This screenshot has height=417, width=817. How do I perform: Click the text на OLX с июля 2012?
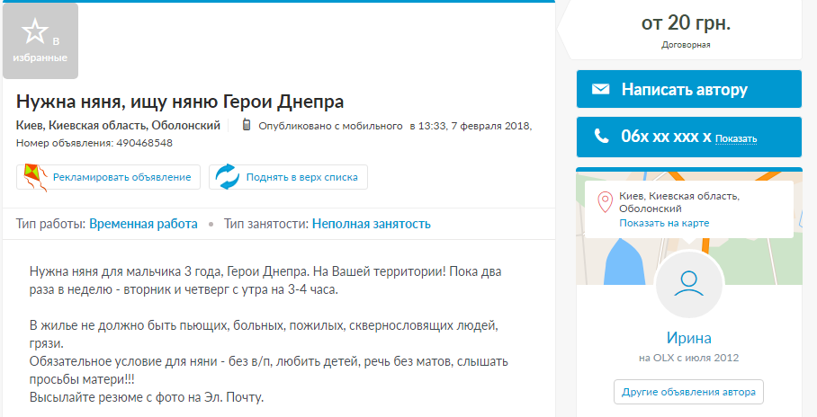pyautogui.click(x=689, y=358)
